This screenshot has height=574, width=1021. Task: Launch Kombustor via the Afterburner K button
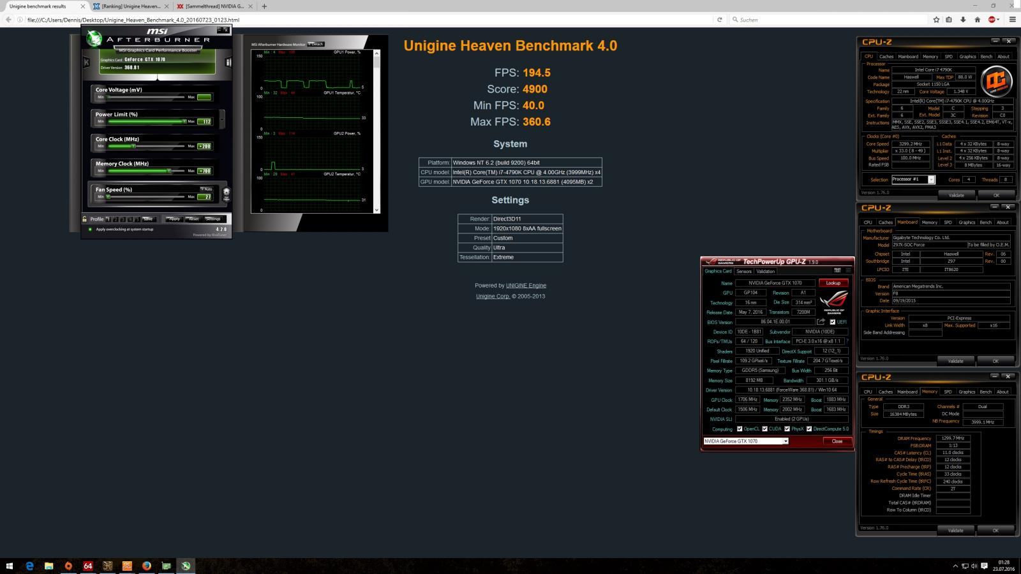tap(87, 62)
